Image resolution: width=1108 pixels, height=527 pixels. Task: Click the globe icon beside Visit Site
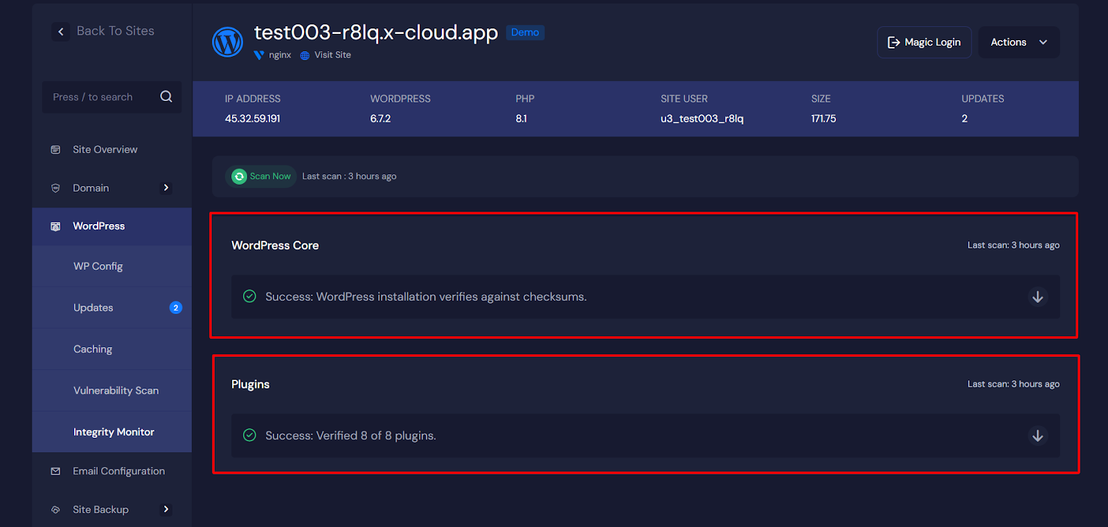[x=305, y=55]
